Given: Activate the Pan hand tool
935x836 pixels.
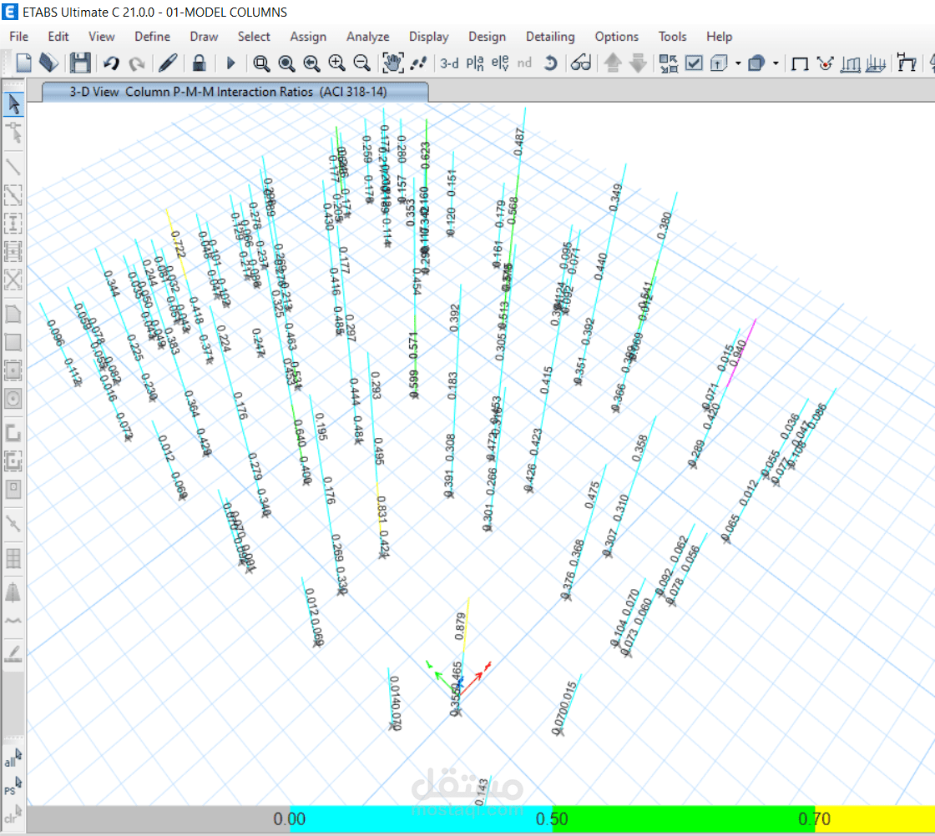Looking at the screenshot, I should (x=392, y=63).
